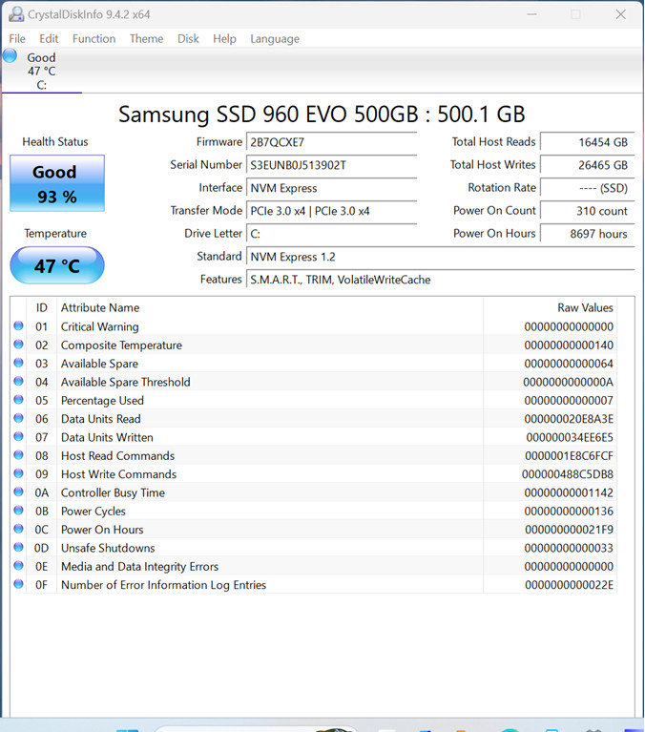Click the Temperature label above 47 °C

pyautogui.click(x=55, y=234)
